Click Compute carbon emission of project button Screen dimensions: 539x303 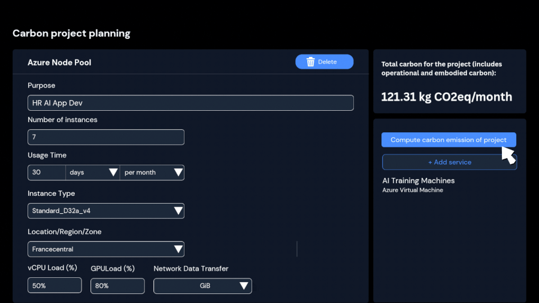pos(449,140)
